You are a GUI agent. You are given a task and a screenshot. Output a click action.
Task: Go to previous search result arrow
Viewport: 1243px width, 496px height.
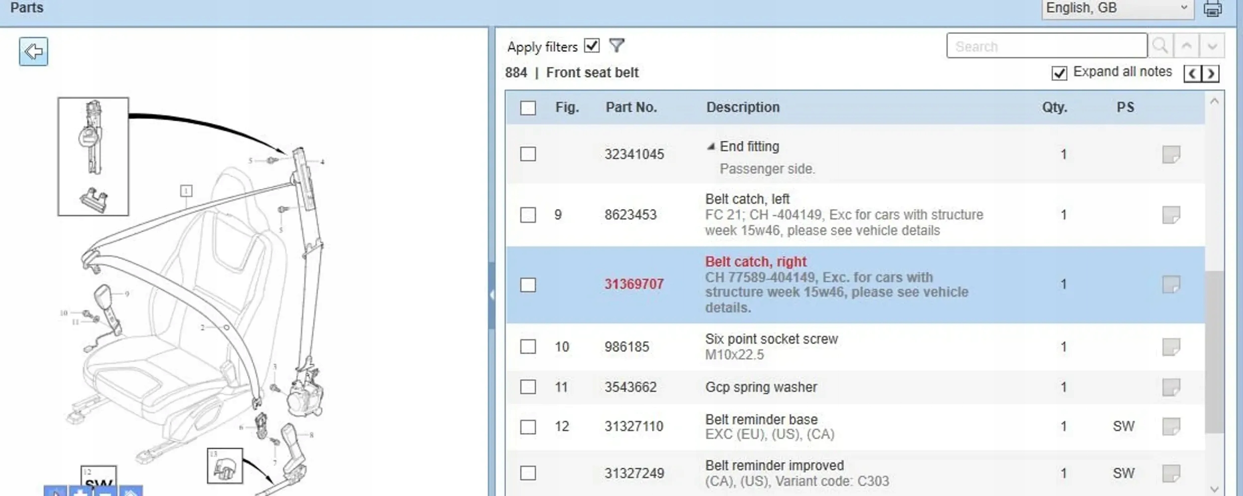point(1186,46)
